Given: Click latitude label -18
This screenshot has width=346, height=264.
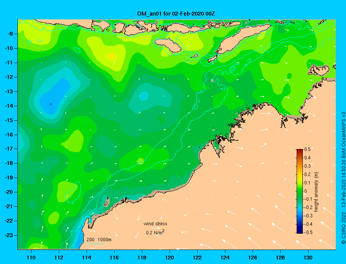Looking at the screenshot, I should 9,163.
